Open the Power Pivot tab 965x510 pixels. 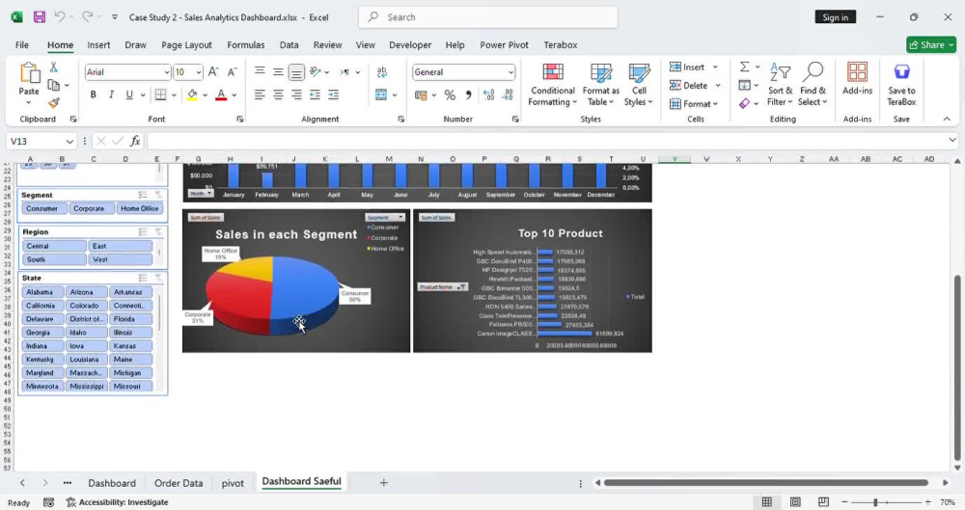tap(504, 45)
